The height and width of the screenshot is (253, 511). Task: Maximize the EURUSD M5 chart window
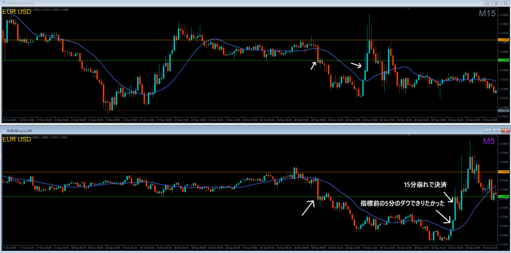click(x=496, y=130)
